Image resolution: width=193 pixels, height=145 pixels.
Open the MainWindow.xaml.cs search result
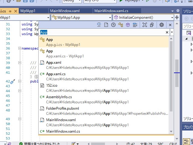click(x=103, y=131)
